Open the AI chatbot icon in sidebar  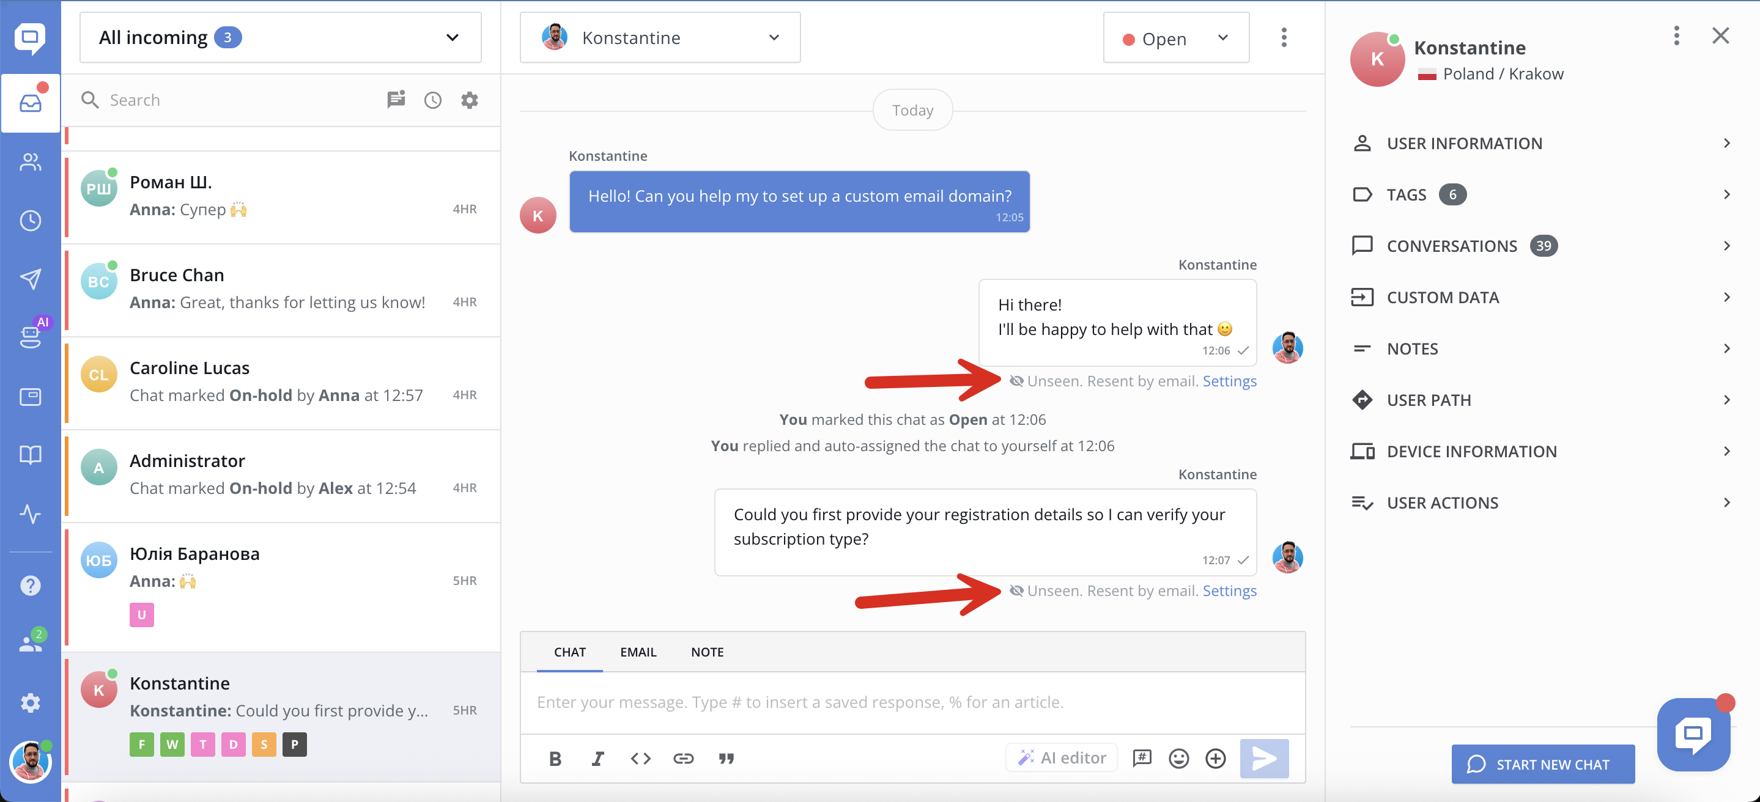(31, 337)
